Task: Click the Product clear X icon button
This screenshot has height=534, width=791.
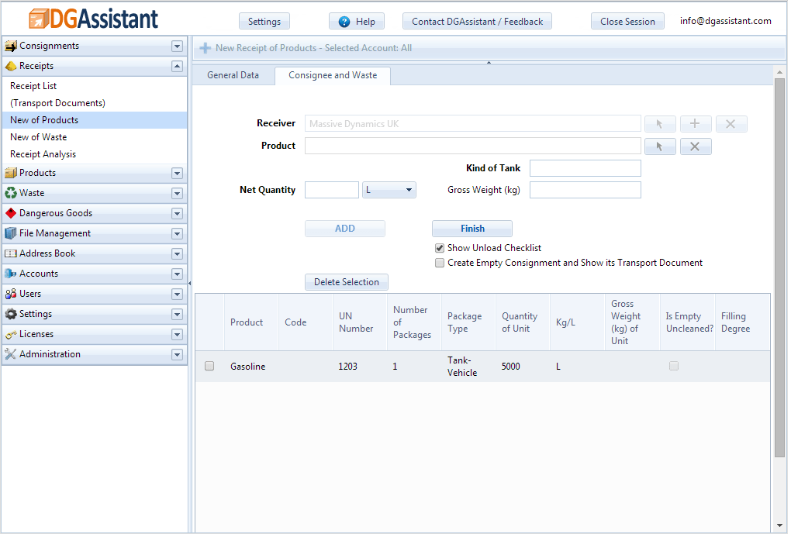Action: click(x=695, y=146)
